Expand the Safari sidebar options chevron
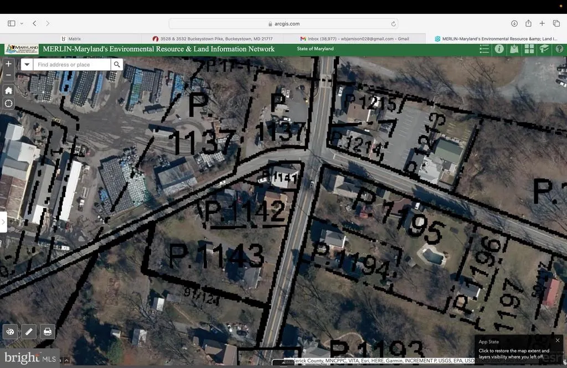The height and width of the screenshot is (368, 567). 22,23
